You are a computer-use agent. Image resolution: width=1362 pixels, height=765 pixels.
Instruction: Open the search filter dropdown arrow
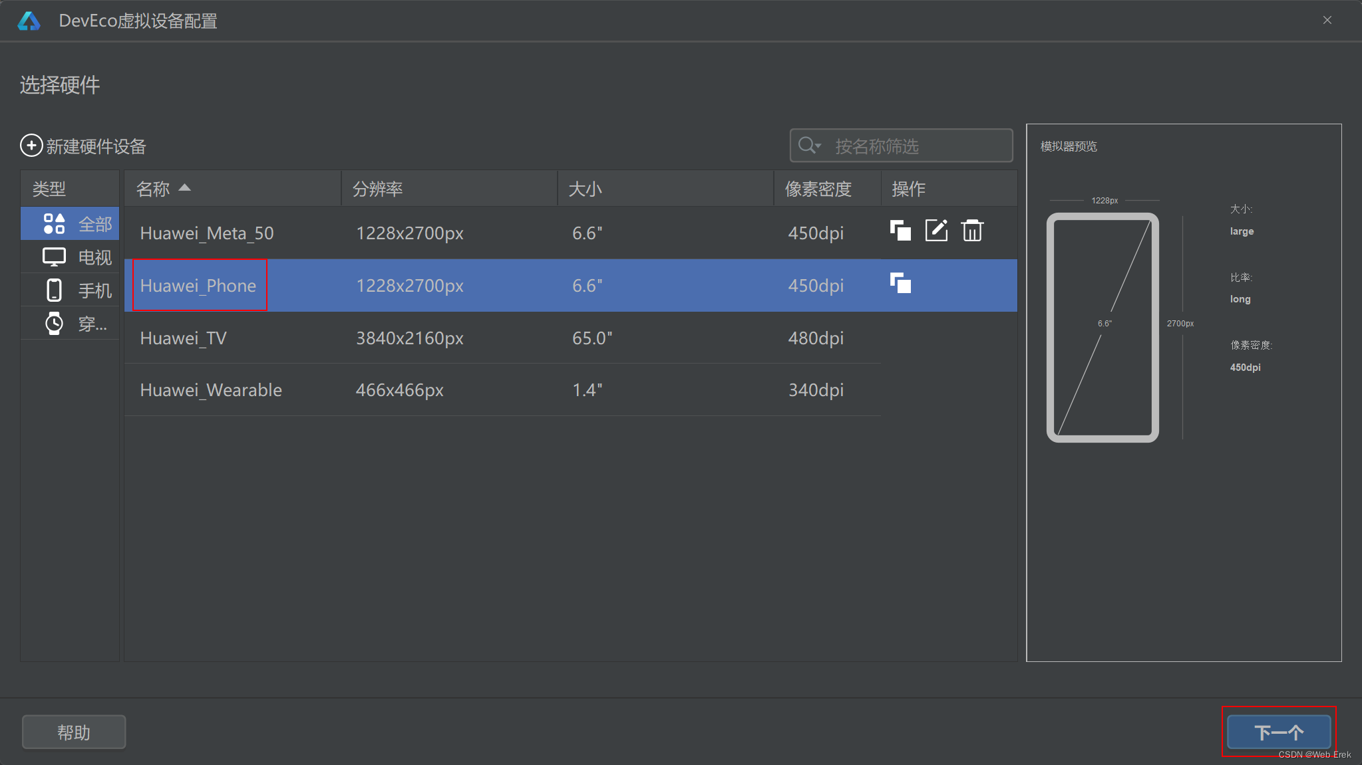tap(818, 146)
